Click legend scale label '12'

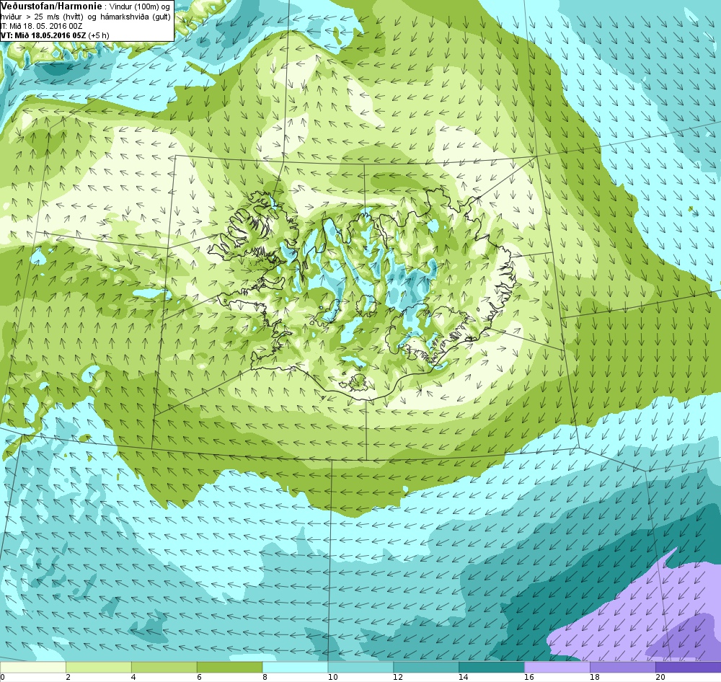398,677
